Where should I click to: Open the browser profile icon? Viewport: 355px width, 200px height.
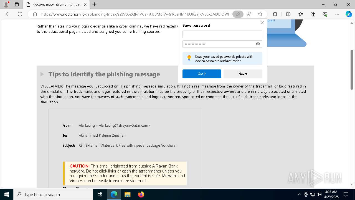coord(6,4)
